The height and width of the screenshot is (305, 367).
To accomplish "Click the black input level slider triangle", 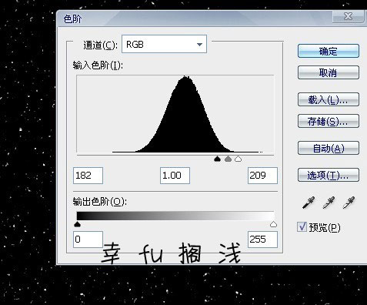I will [x=217, y=159].
